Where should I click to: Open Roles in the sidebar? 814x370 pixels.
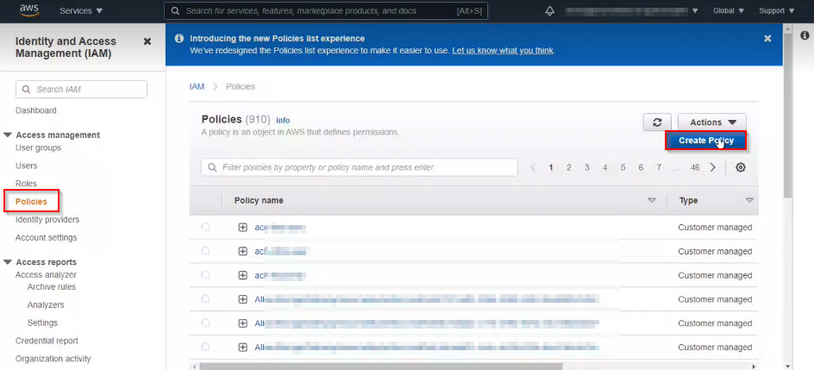(26, 184)
